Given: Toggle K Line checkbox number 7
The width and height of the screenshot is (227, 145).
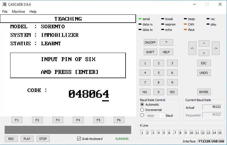Looking at the screenshot, I should tap(175, 133).
